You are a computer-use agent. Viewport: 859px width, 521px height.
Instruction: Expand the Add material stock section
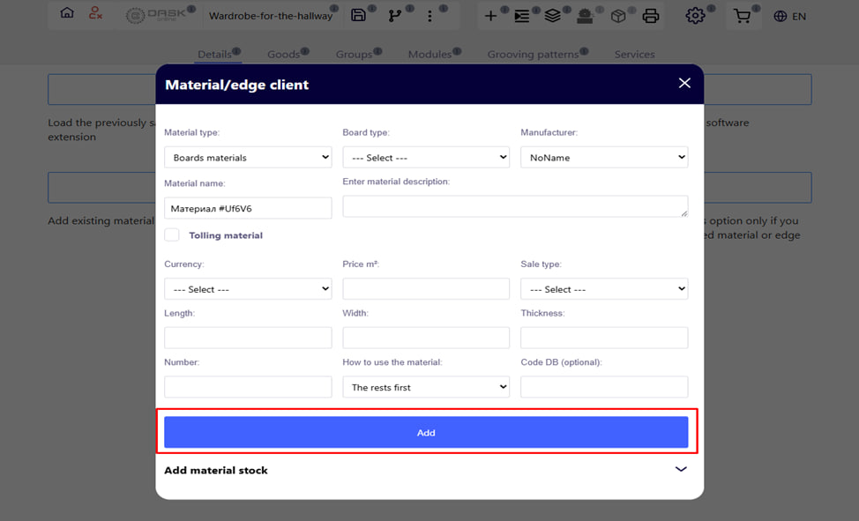point(680,470)
